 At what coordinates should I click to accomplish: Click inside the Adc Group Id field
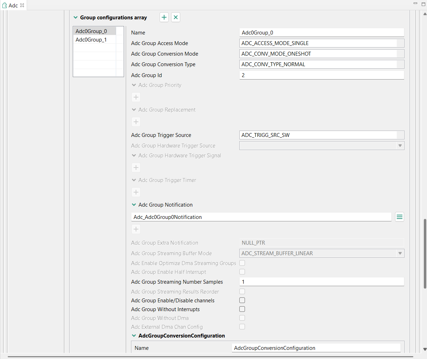pyautogui.click(x=322, y=75)
